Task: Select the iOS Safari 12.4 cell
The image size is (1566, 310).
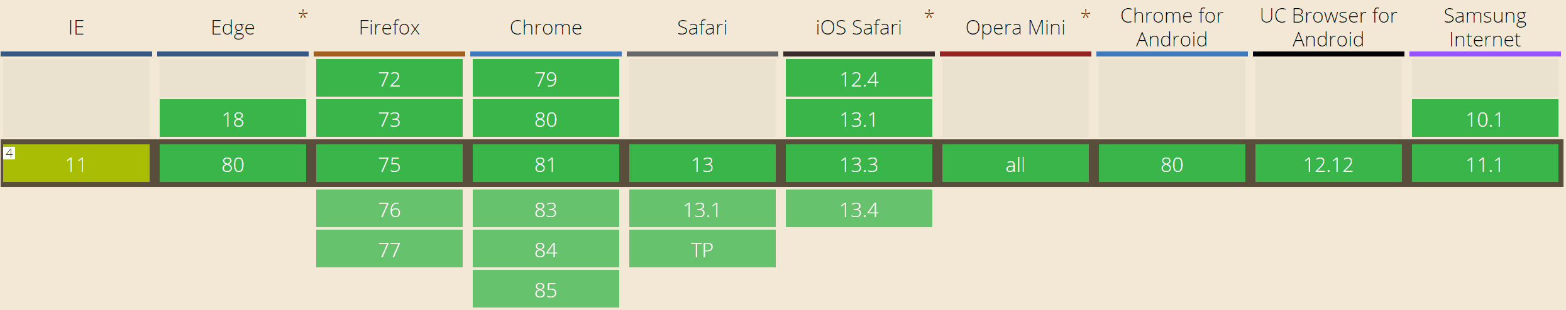Action: pyautogui.click(x=859, y=78)
